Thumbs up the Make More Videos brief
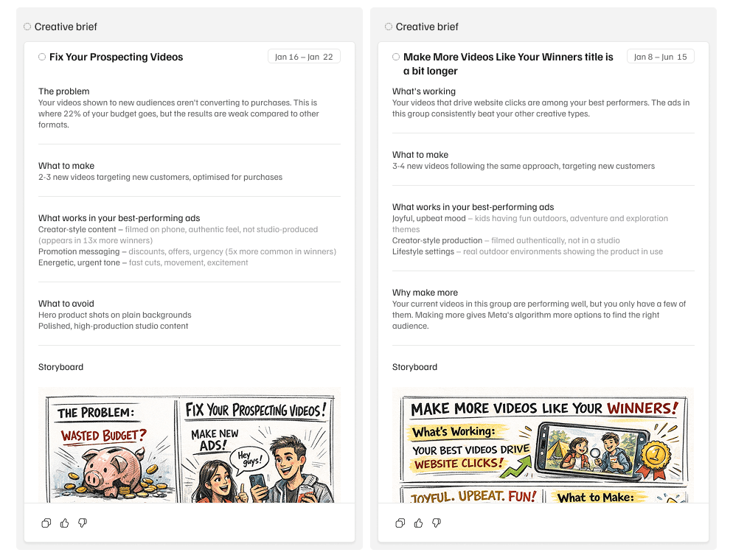 tap(418, 523)
